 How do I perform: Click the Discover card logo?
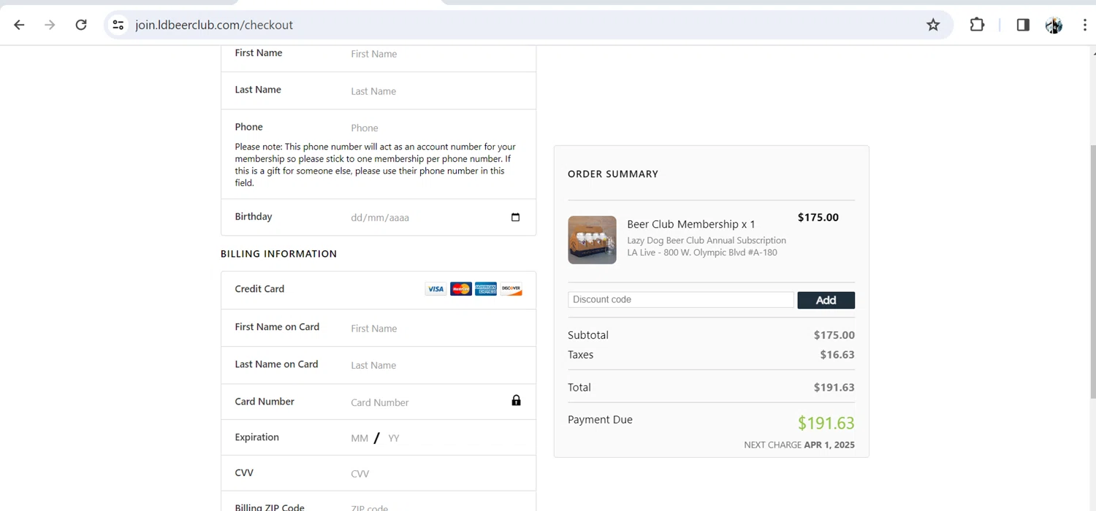[x=511, y=289]
